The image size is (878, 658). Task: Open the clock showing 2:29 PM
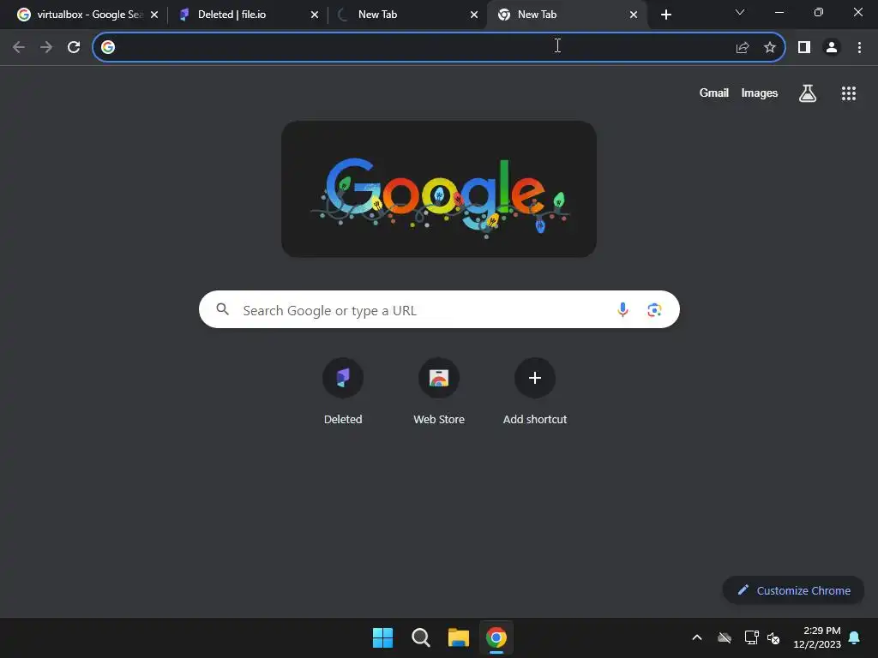tap(817, 637)
